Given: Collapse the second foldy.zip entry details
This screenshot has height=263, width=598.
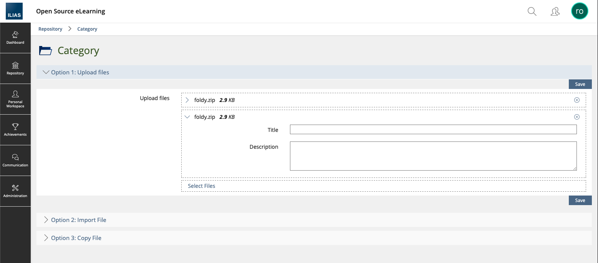Looking at the screenshot, I should (187, 117).
